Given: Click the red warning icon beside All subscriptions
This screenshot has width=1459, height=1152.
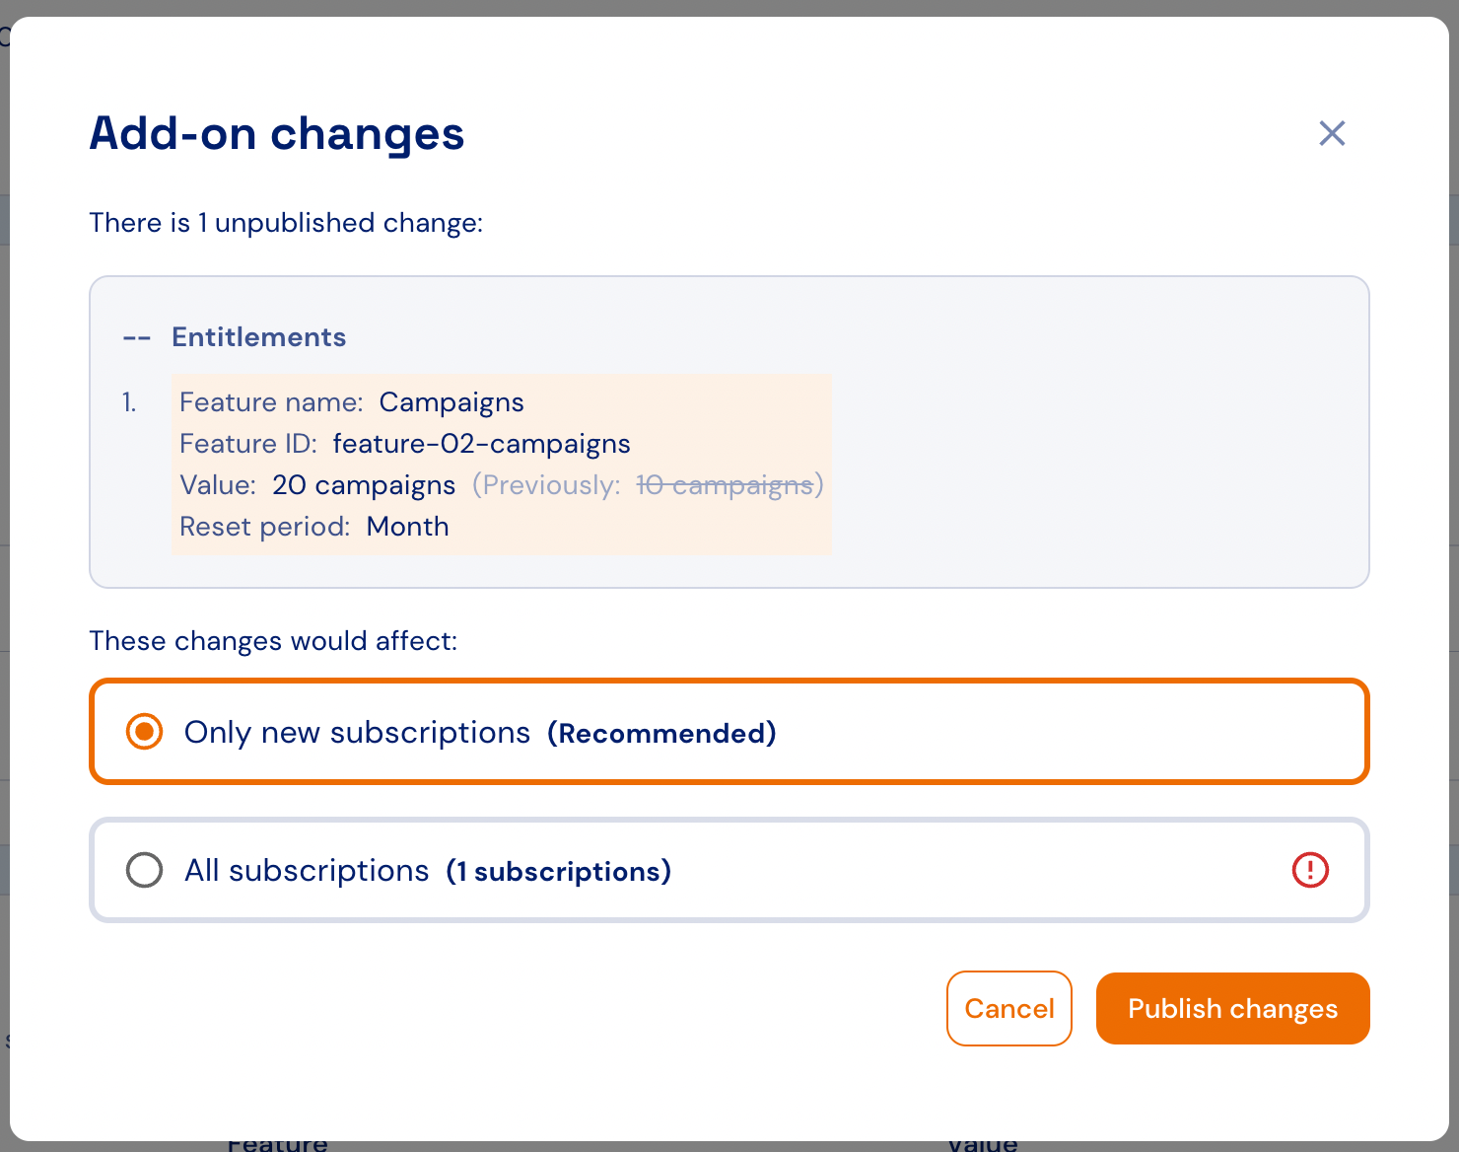Looking at the screenshot, I should click(x=1310, y=870).
